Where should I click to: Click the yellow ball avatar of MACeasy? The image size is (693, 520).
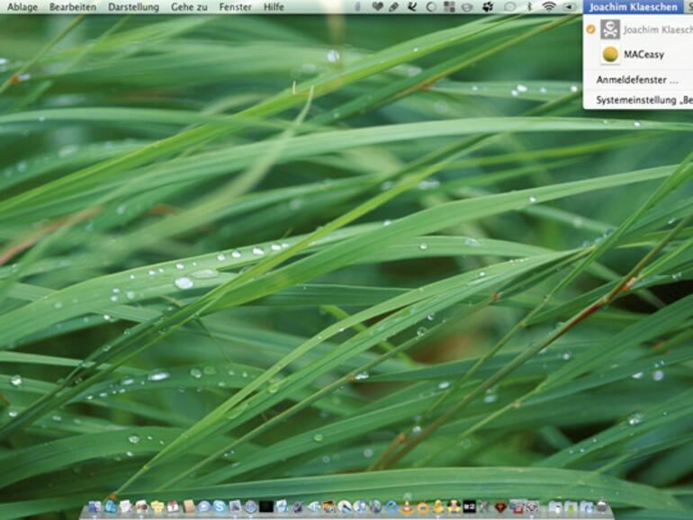coord(610,54)
